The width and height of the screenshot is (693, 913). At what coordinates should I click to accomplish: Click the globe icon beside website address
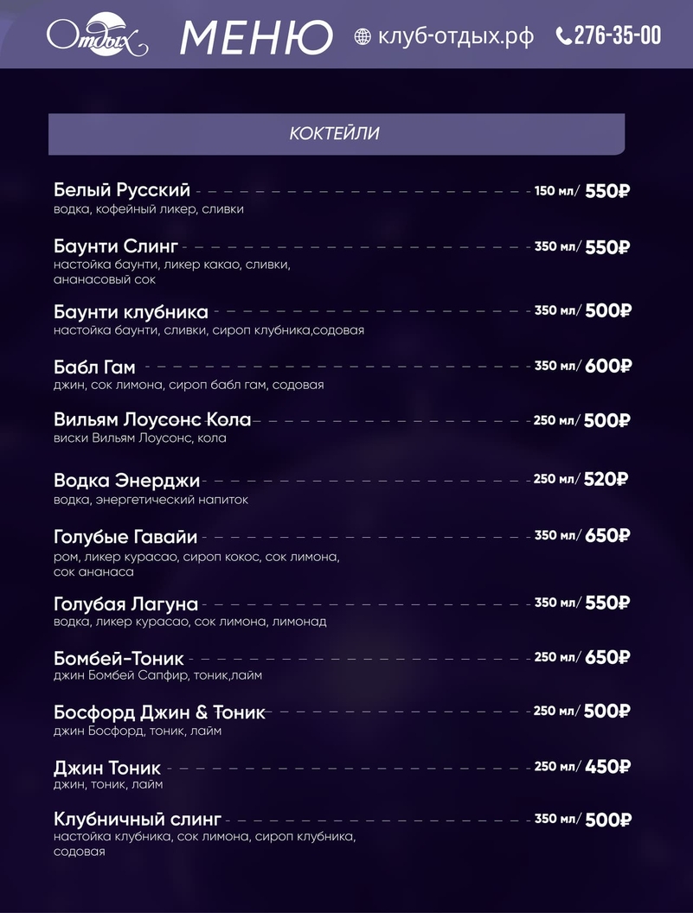[x=363, y=36]
